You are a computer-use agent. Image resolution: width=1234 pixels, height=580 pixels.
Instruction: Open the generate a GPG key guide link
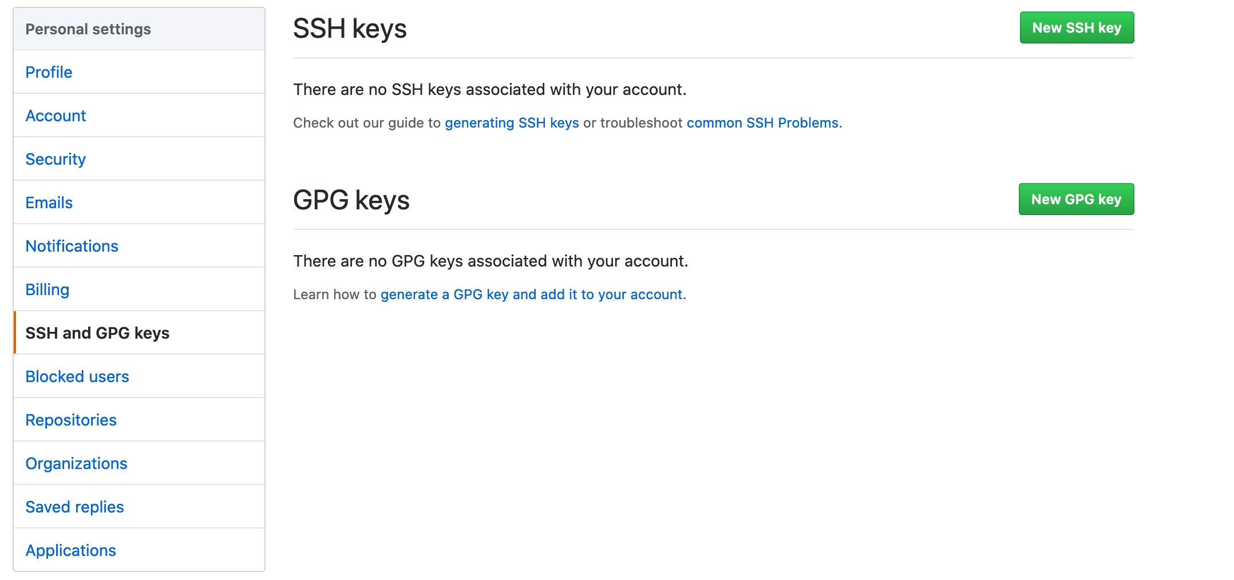[x=531, y=295]
